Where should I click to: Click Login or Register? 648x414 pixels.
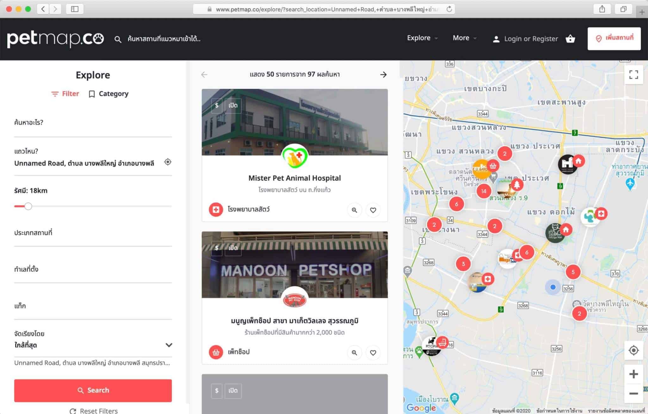pos(531,39)
